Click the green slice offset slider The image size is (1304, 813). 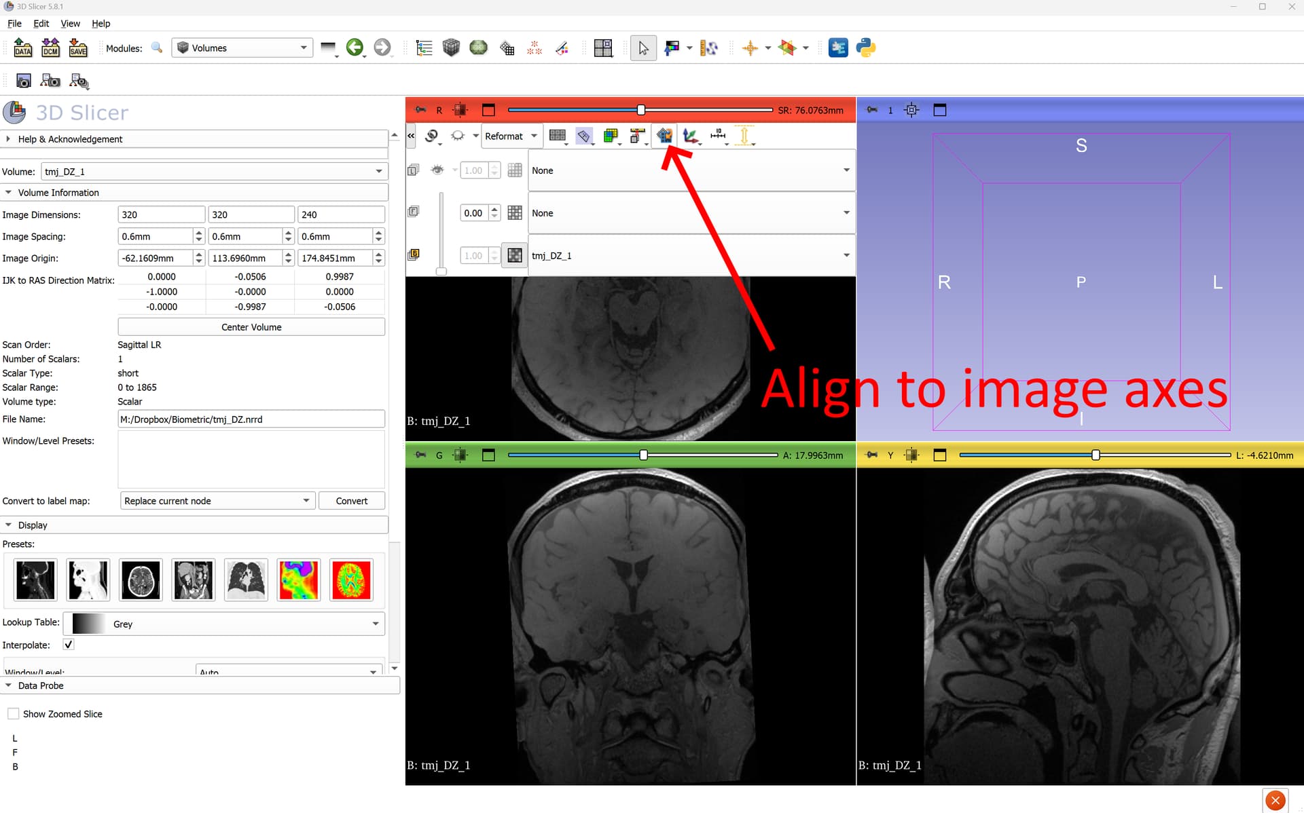click(643, 455)
